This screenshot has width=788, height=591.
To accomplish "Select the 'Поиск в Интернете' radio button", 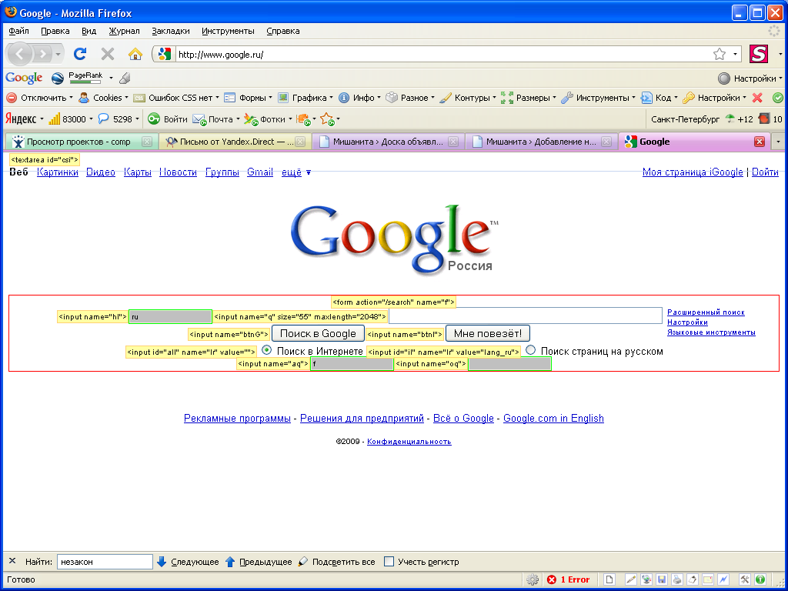I will (267, 350).
